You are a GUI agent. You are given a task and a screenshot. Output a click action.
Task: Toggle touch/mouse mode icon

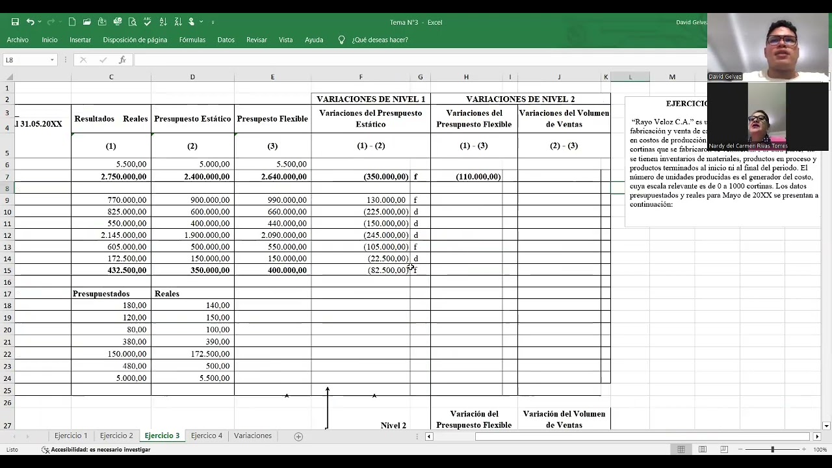point(192,22)
